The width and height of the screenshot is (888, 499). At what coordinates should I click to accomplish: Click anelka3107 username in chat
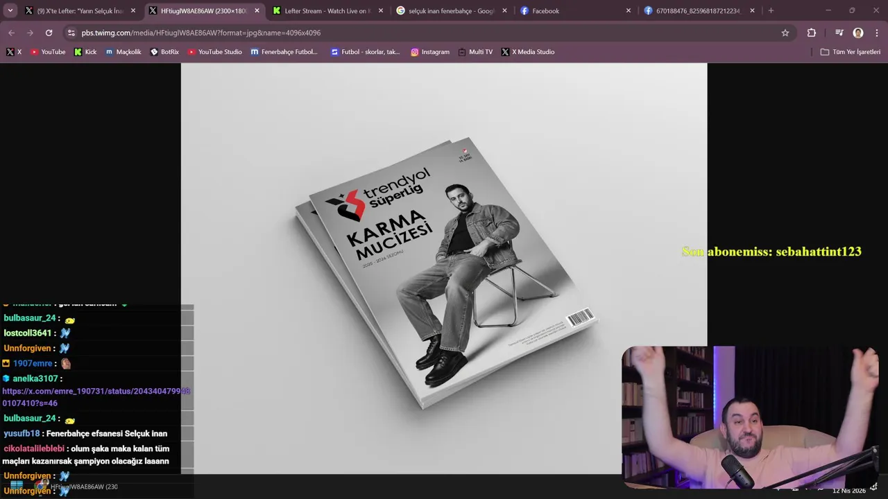(x=35, y=379)
